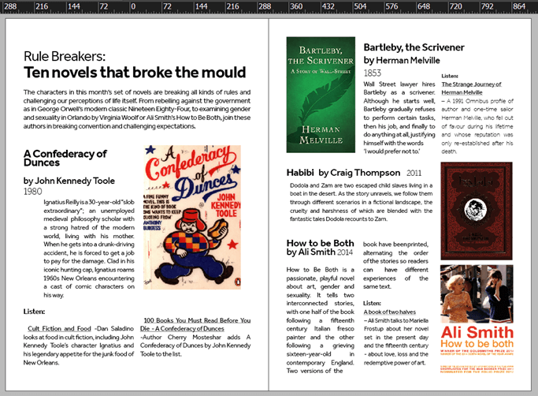Viewport: 538px width, 396px height.
Task: Select the Ali Smith How to be both cover
Action: click(477, 319)
